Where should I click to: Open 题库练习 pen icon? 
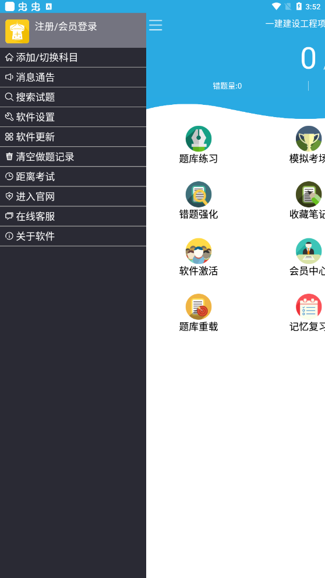(199, 139)
